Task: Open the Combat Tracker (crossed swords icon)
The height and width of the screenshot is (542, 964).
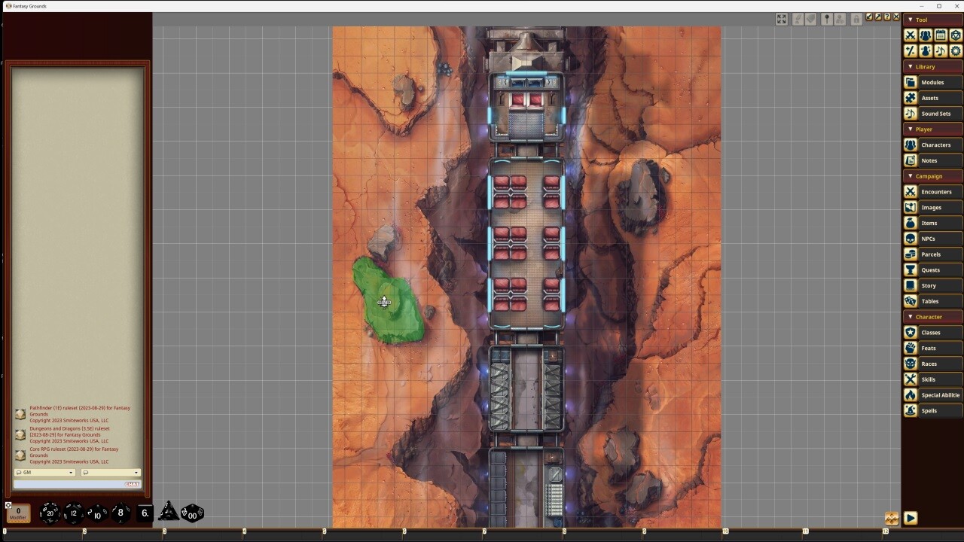Action: [910, 35]
